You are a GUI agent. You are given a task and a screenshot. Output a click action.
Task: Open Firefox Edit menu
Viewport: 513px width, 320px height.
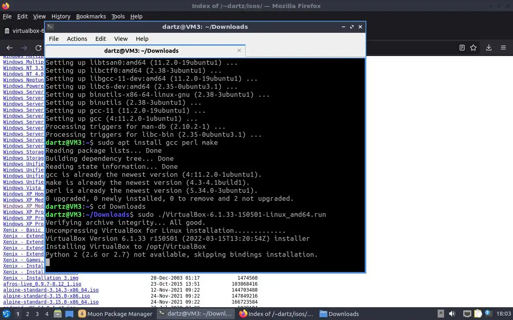22,16
